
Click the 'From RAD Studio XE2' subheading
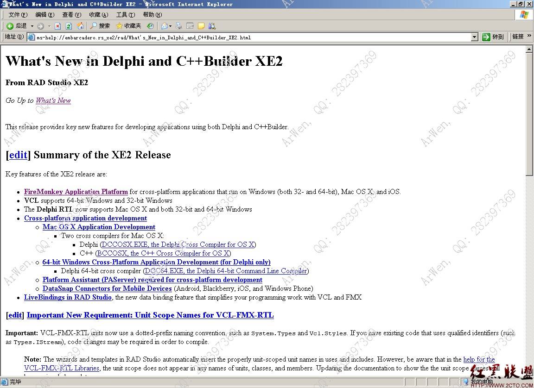pos(47,82)
